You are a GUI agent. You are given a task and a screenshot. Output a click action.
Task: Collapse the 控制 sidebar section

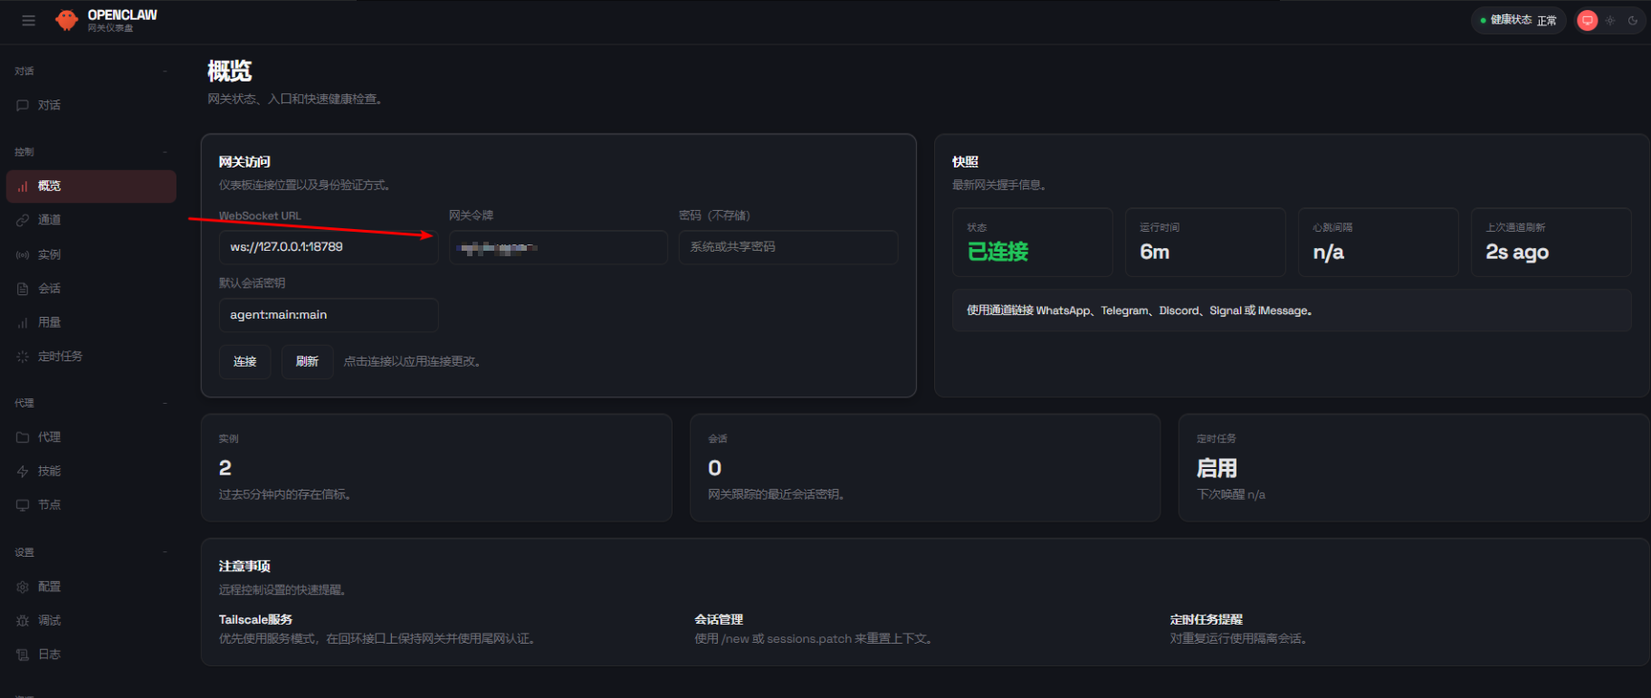(x=165, y=152)
